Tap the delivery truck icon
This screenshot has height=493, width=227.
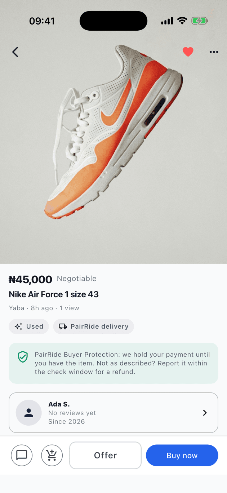(x=63, y=327)
